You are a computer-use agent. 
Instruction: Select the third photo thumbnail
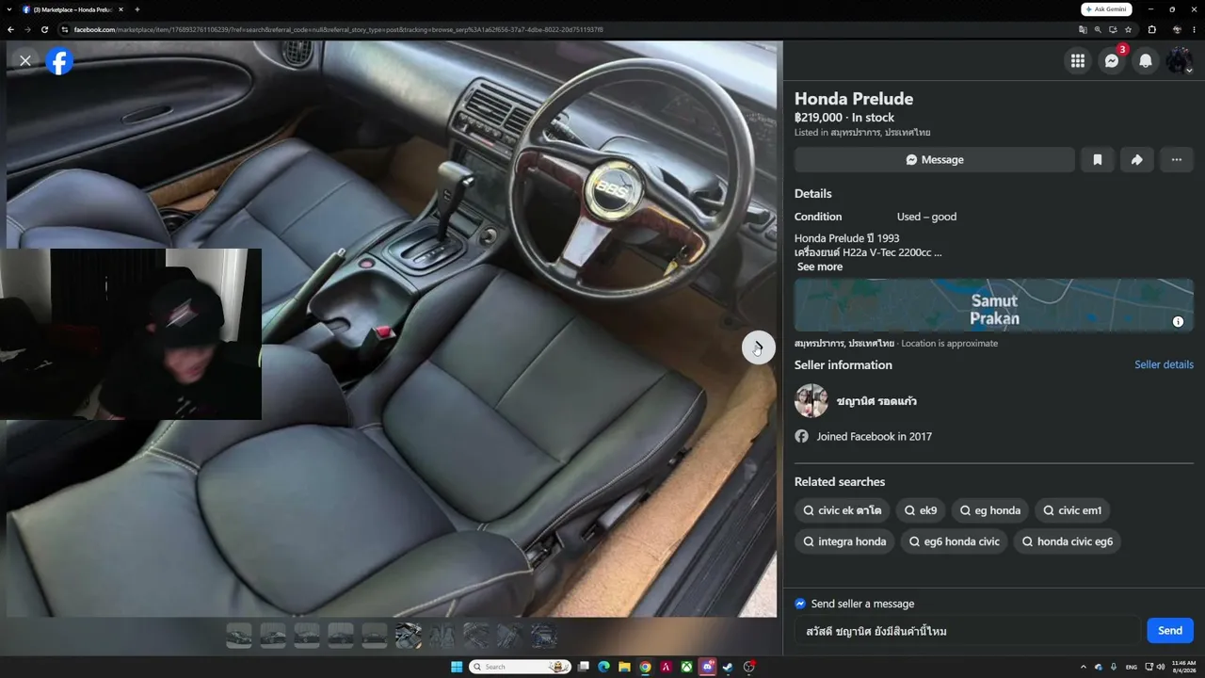click(x=307, y=637)
